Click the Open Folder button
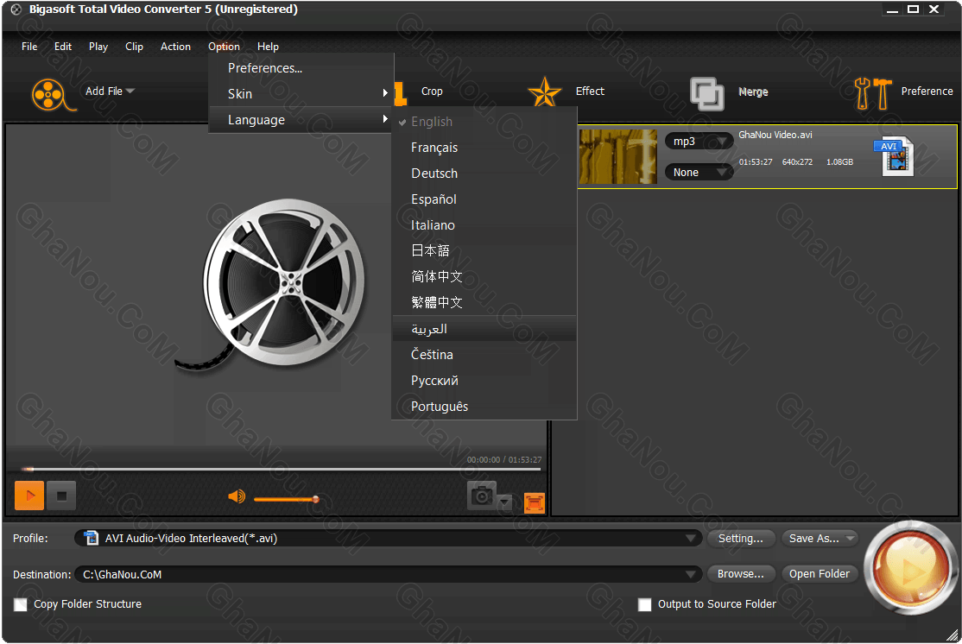 click(819, 573)
